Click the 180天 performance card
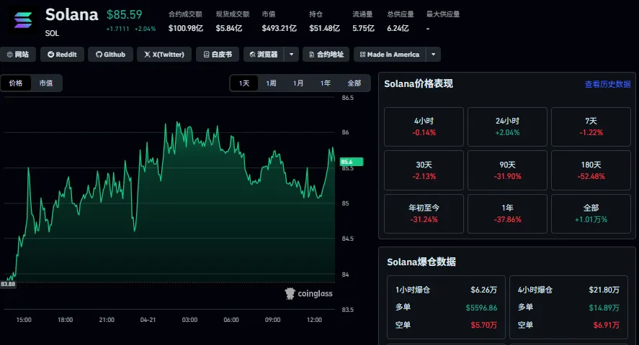 point(591,170)
